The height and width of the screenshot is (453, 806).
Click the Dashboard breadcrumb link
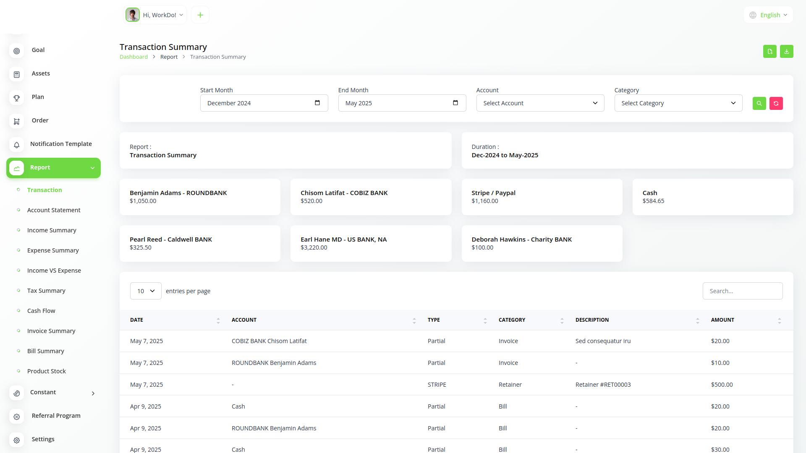tap(133, 57)
